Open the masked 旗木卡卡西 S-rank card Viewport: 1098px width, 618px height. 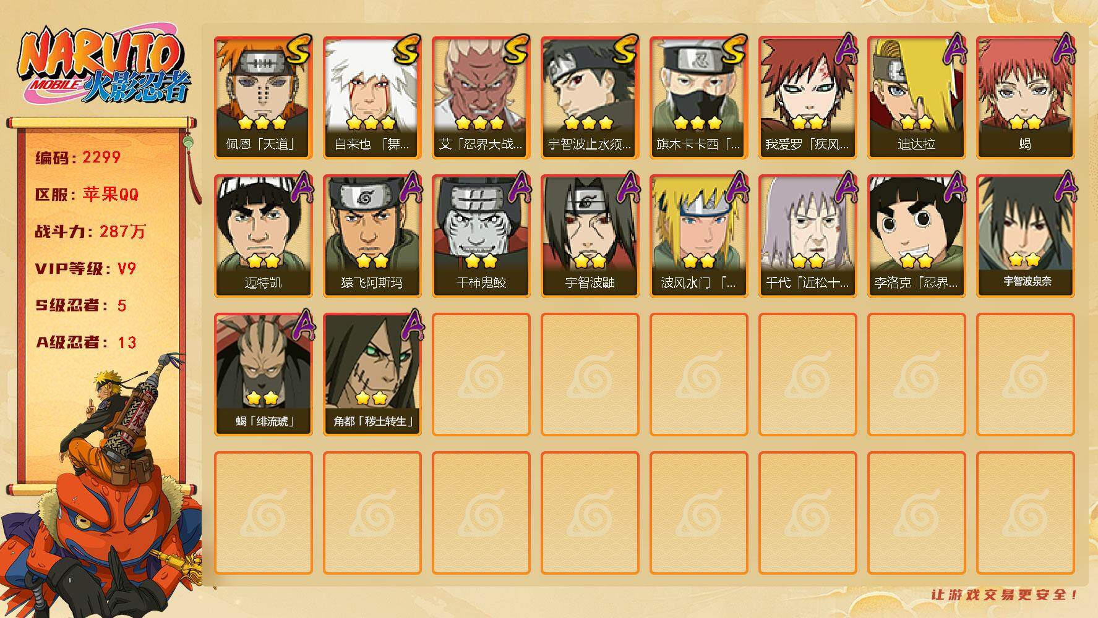[699, 98]
